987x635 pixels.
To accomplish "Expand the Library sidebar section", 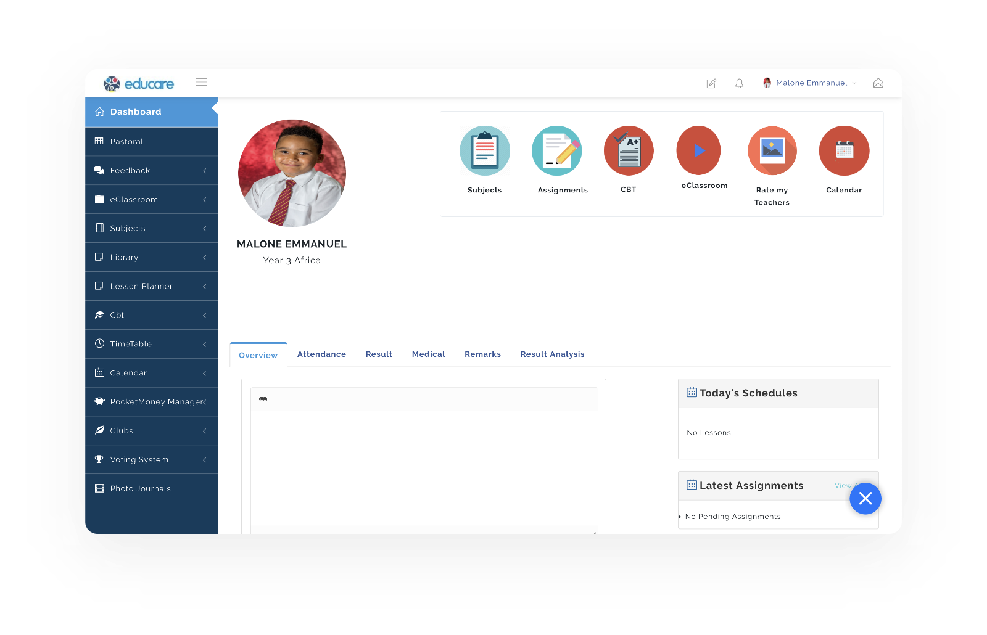I will pos(152,258).
